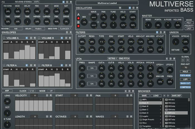The image size is (195, 129).
Task: Click the FX section D button
Action: pos(67,2)
